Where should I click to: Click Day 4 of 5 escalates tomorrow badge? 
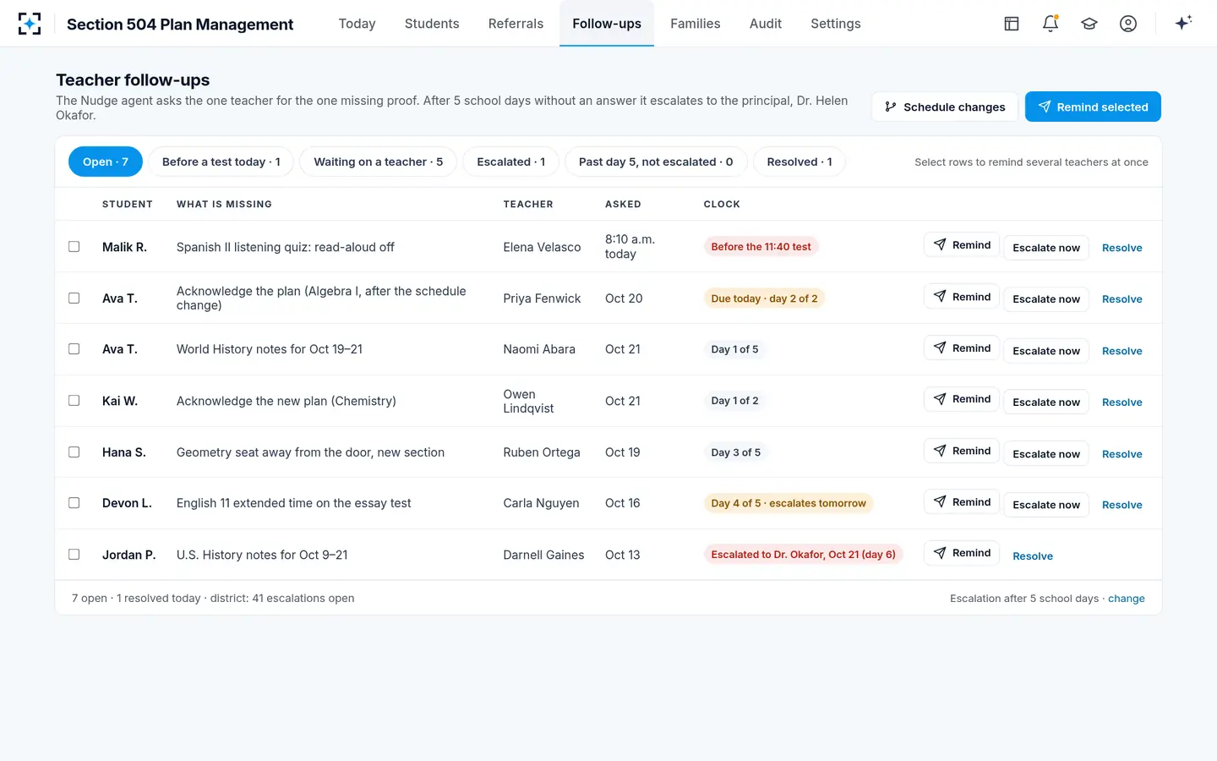(789, 503)
